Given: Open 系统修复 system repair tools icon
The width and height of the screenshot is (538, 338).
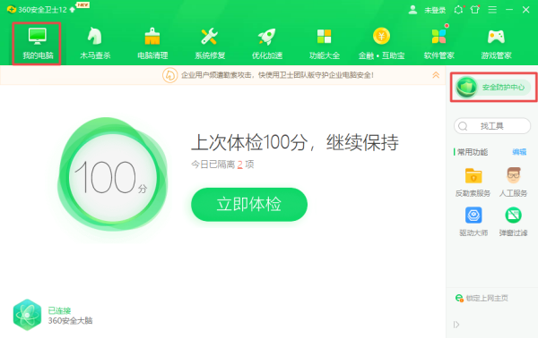Looking at the screenshot, I should (209, 37).
